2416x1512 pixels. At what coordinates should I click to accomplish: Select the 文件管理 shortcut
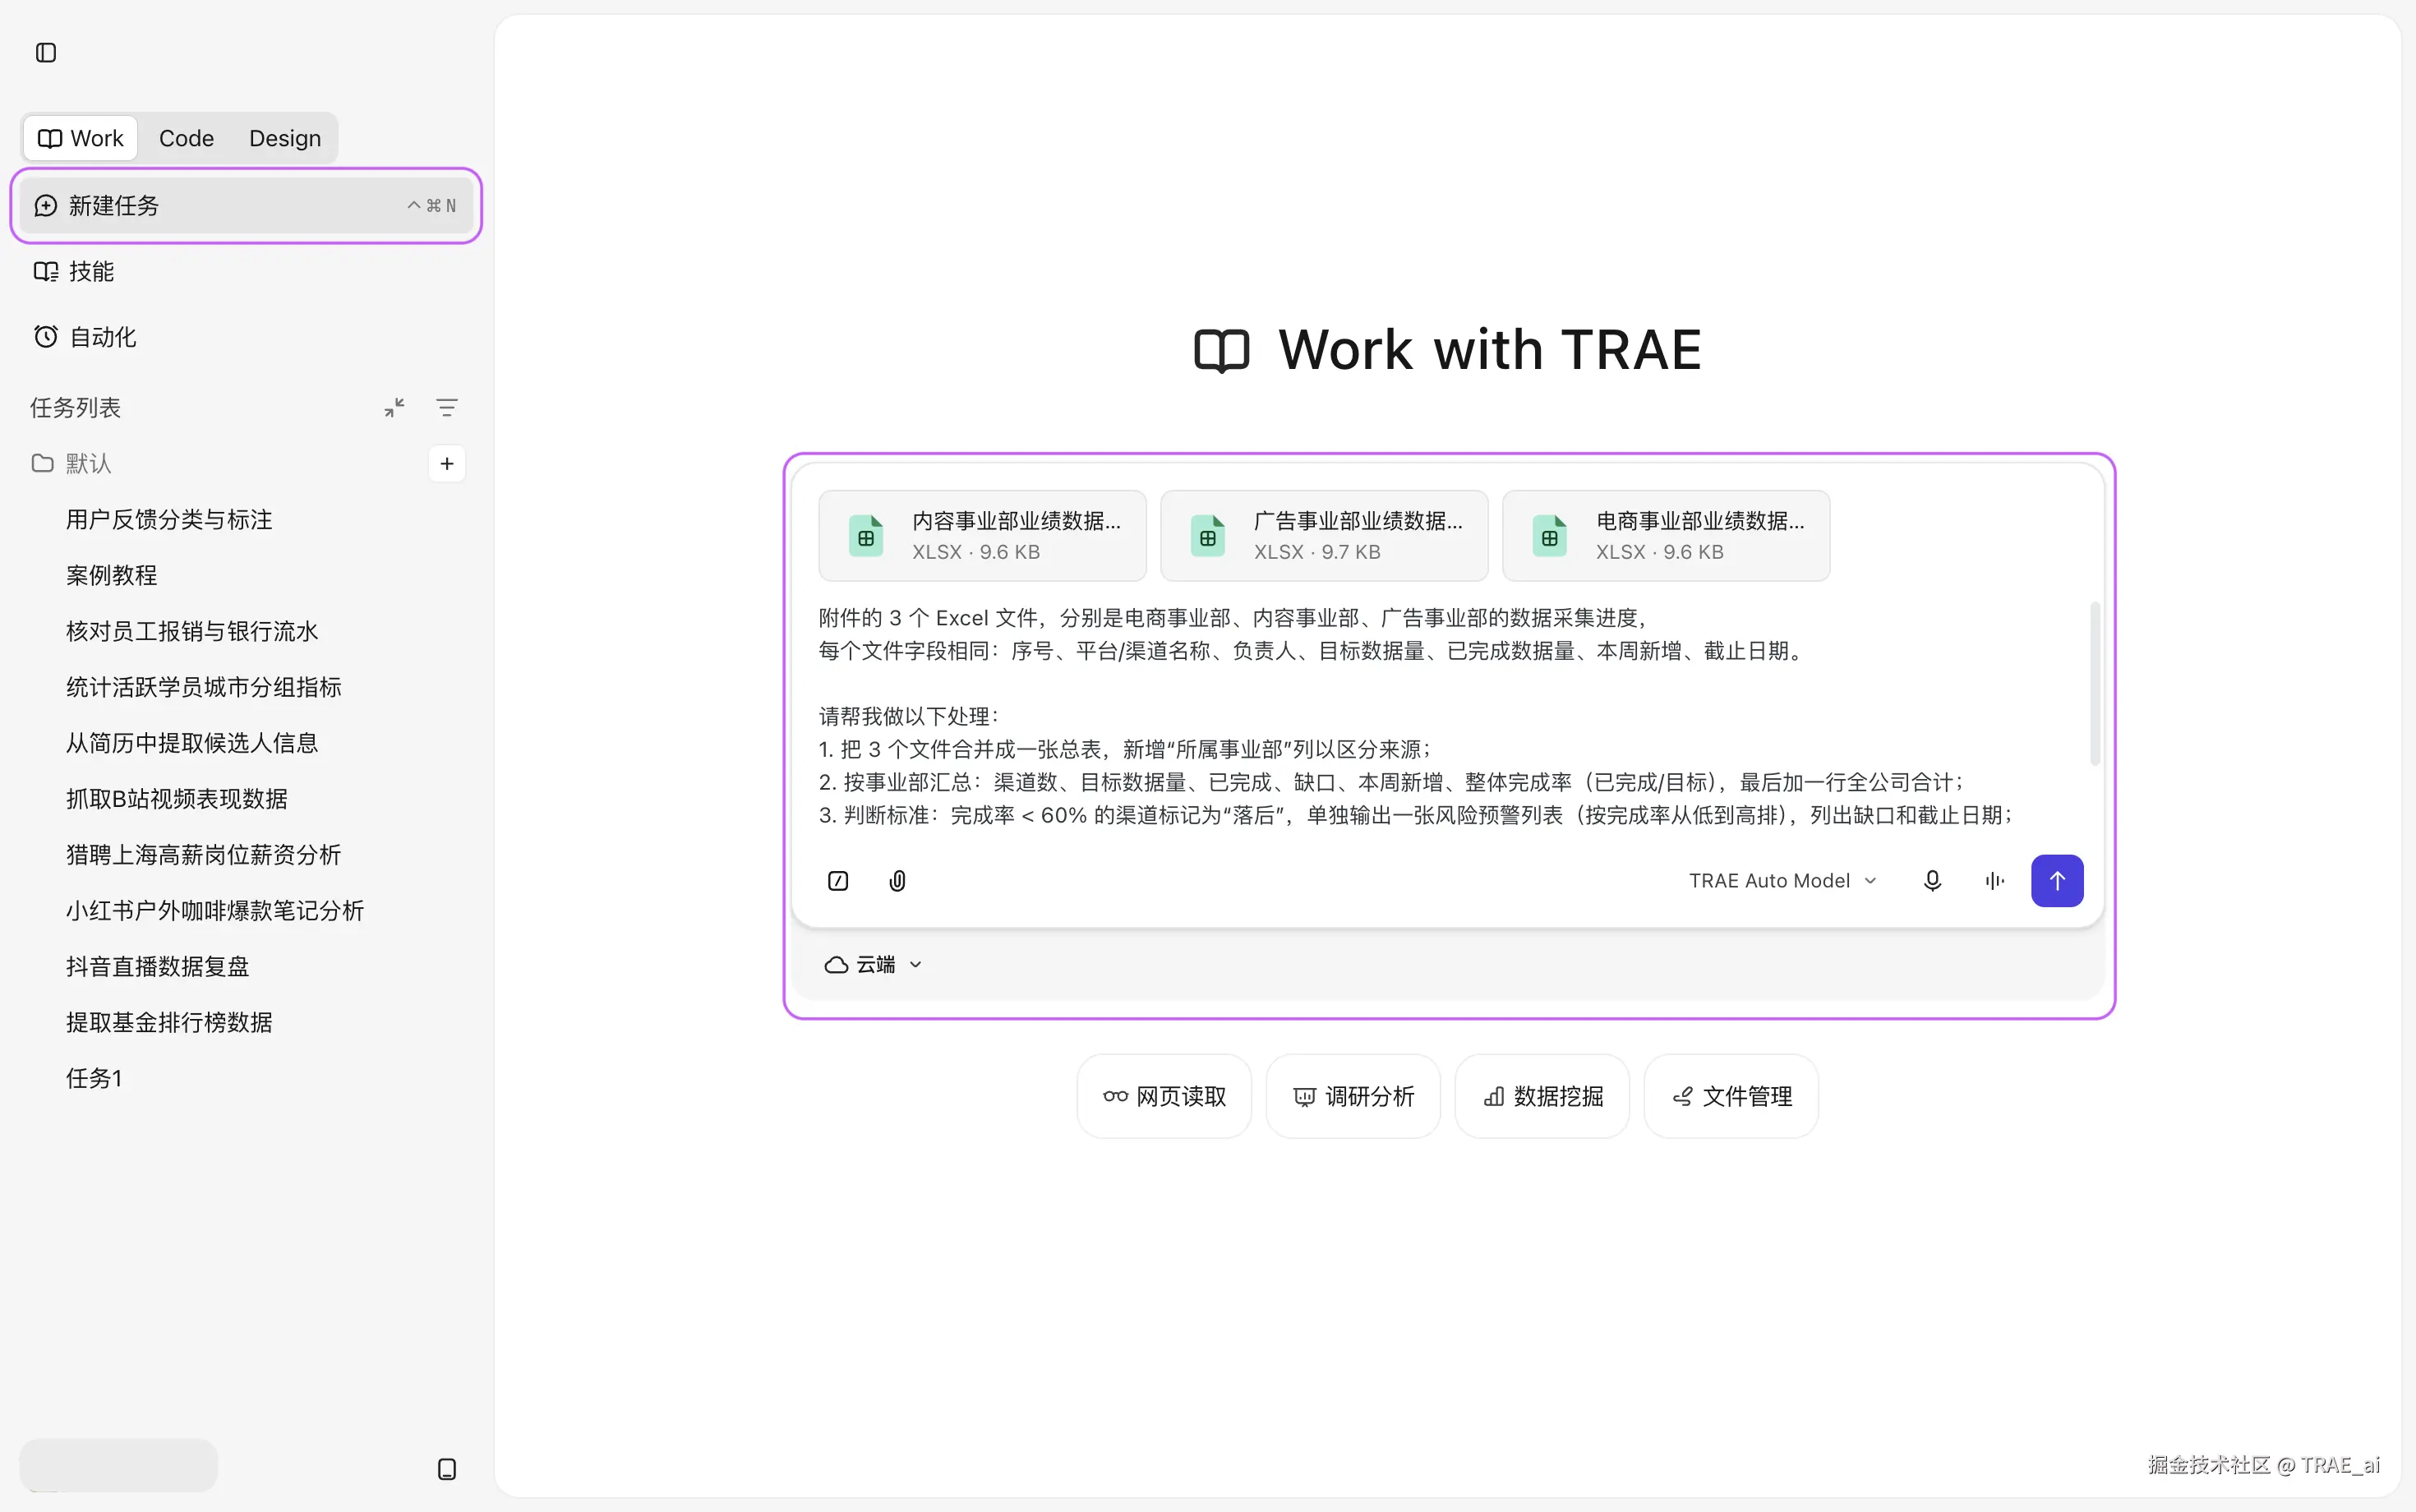click(1731, 1097)
